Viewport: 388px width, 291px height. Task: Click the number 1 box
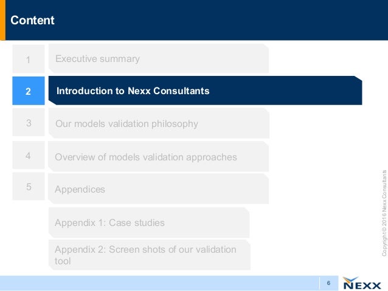click(x=29, y=59)
